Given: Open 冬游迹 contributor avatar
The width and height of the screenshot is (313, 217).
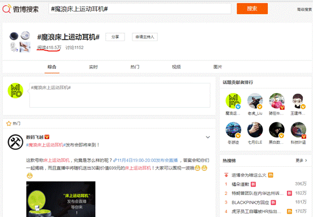Looking at the screenshot, I should (x=233, y=130).
